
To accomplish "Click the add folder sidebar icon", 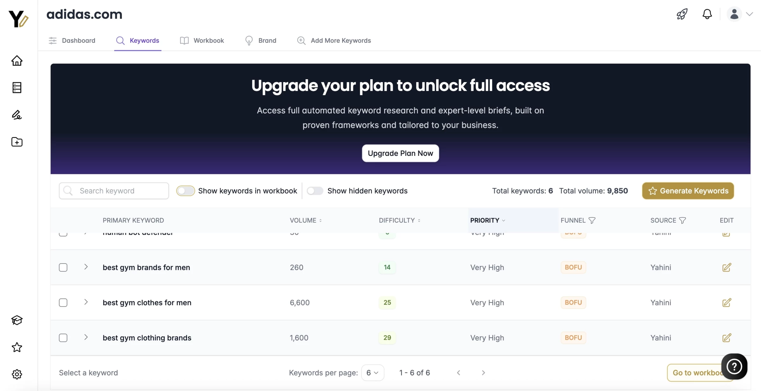I will (17, 142).
